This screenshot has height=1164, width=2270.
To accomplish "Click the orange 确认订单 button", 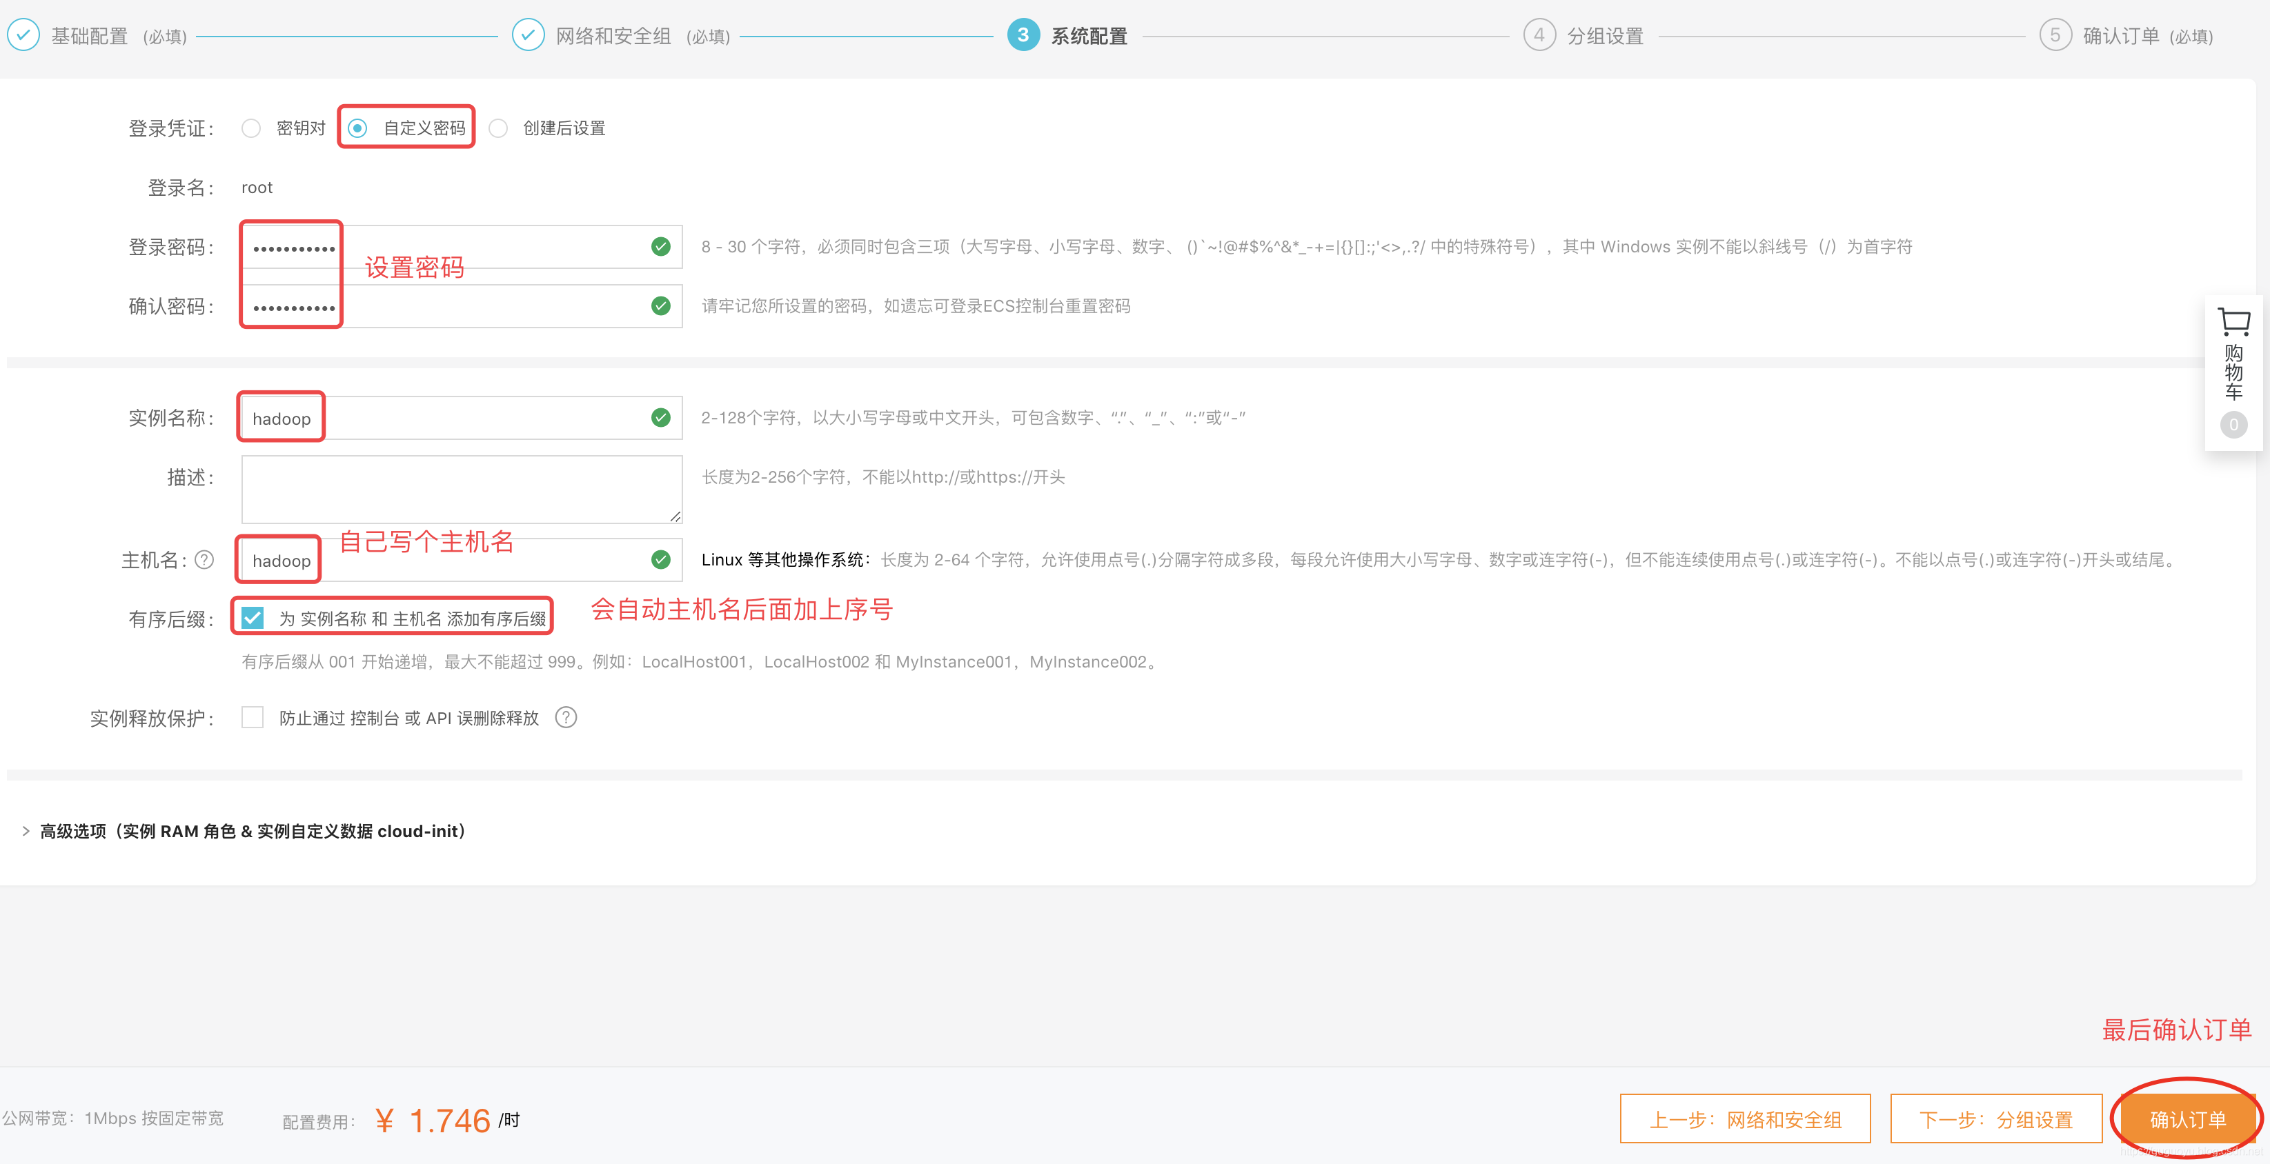I will [2187, 1119].
